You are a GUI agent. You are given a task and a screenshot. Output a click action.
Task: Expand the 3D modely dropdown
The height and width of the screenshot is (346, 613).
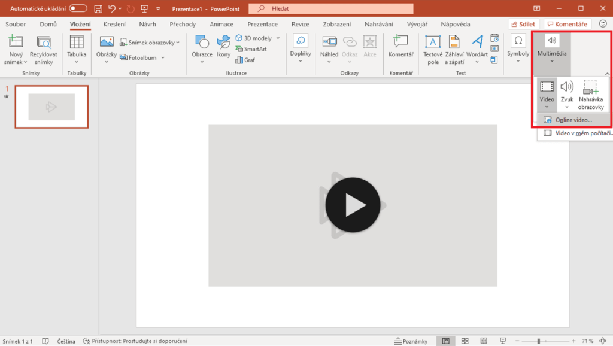pyautogui.click(x=278, y=38)
